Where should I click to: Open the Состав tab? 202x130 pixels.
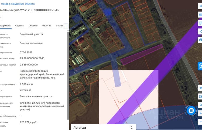(x=60, y=26)
